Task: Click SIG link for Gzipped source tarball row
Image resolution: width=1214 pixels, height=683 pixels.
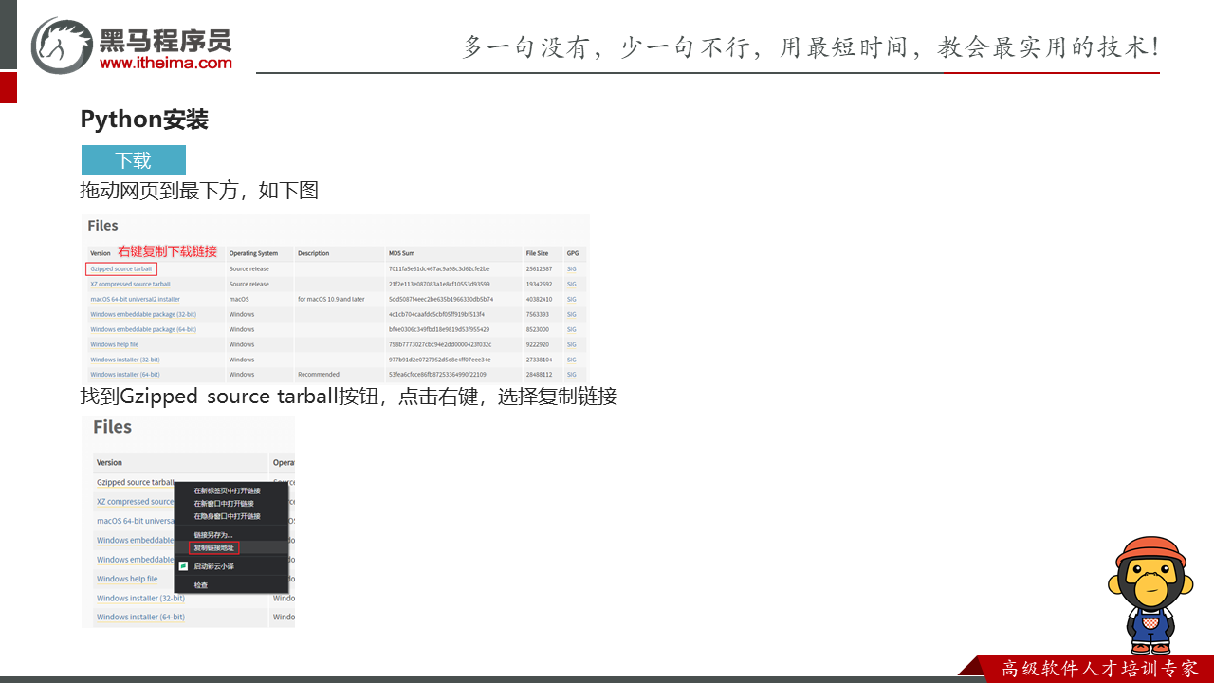Action: coord(571,269)
